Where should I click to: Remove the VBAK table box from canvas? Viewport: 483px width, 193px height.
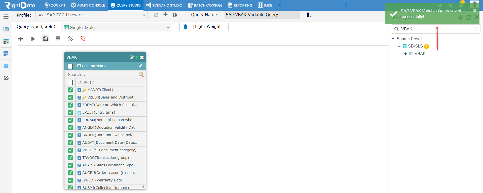click(142, 57)
